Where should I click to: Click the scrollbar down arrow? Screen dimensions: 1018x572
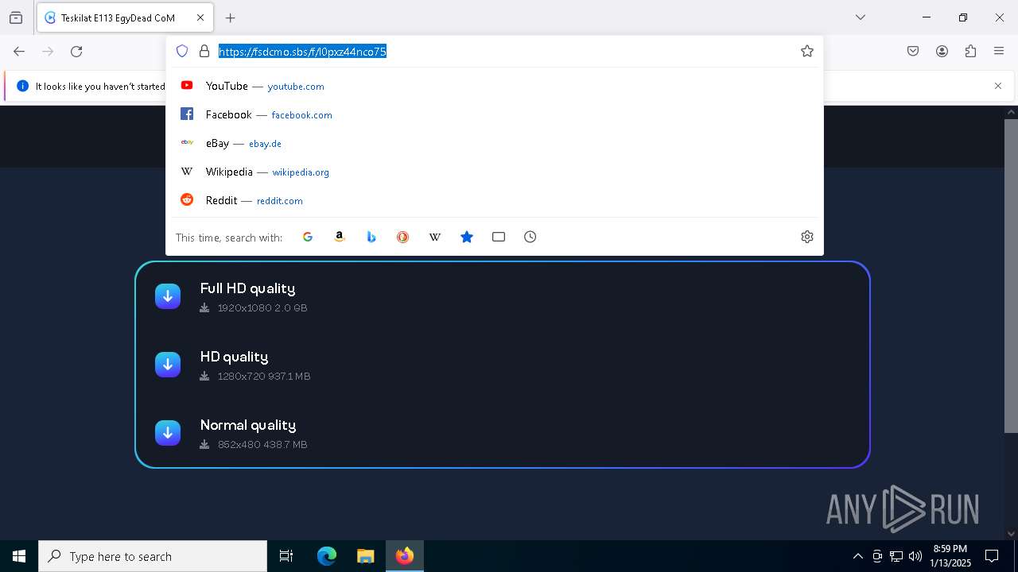tap(1011, 534)
